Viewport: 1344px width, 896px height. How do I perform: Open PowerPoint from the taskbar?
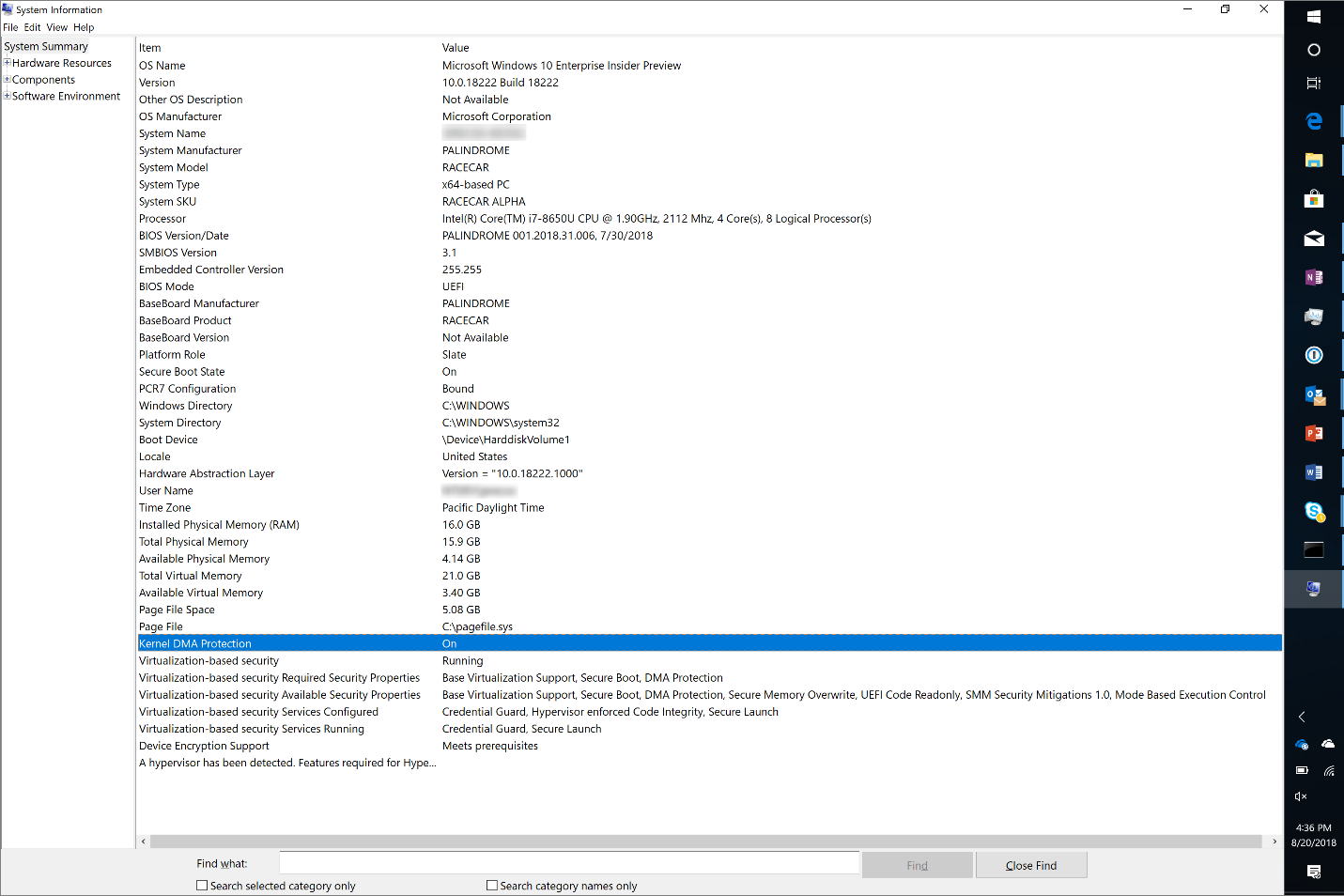click(1314, 433)
